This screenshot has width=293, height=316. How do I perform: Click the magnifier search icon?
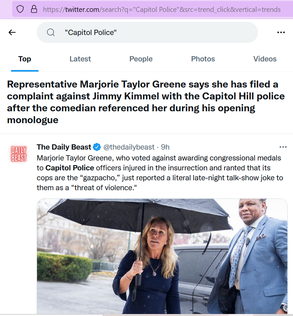pyautogui.click(x=51, y=32)
